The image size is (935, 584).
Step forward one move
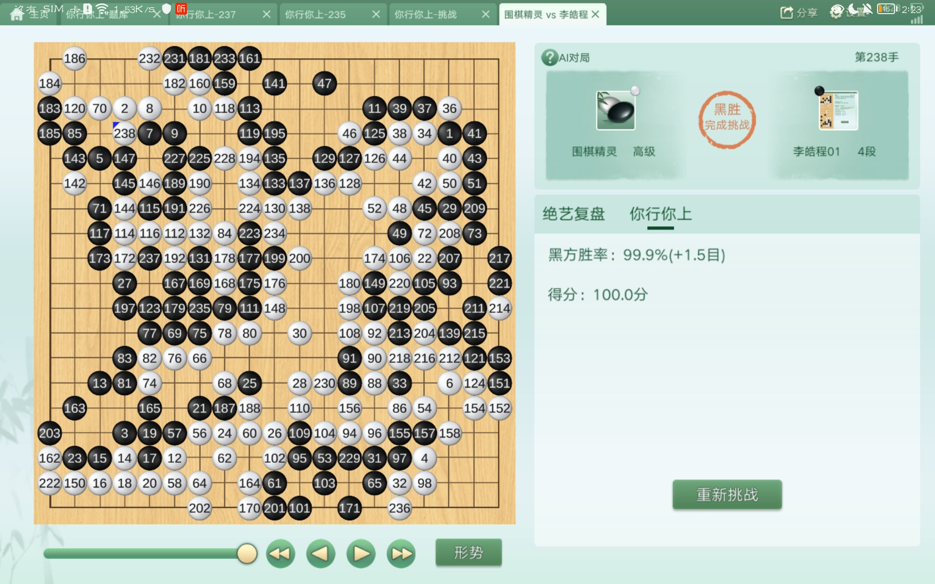pos(361,554)
